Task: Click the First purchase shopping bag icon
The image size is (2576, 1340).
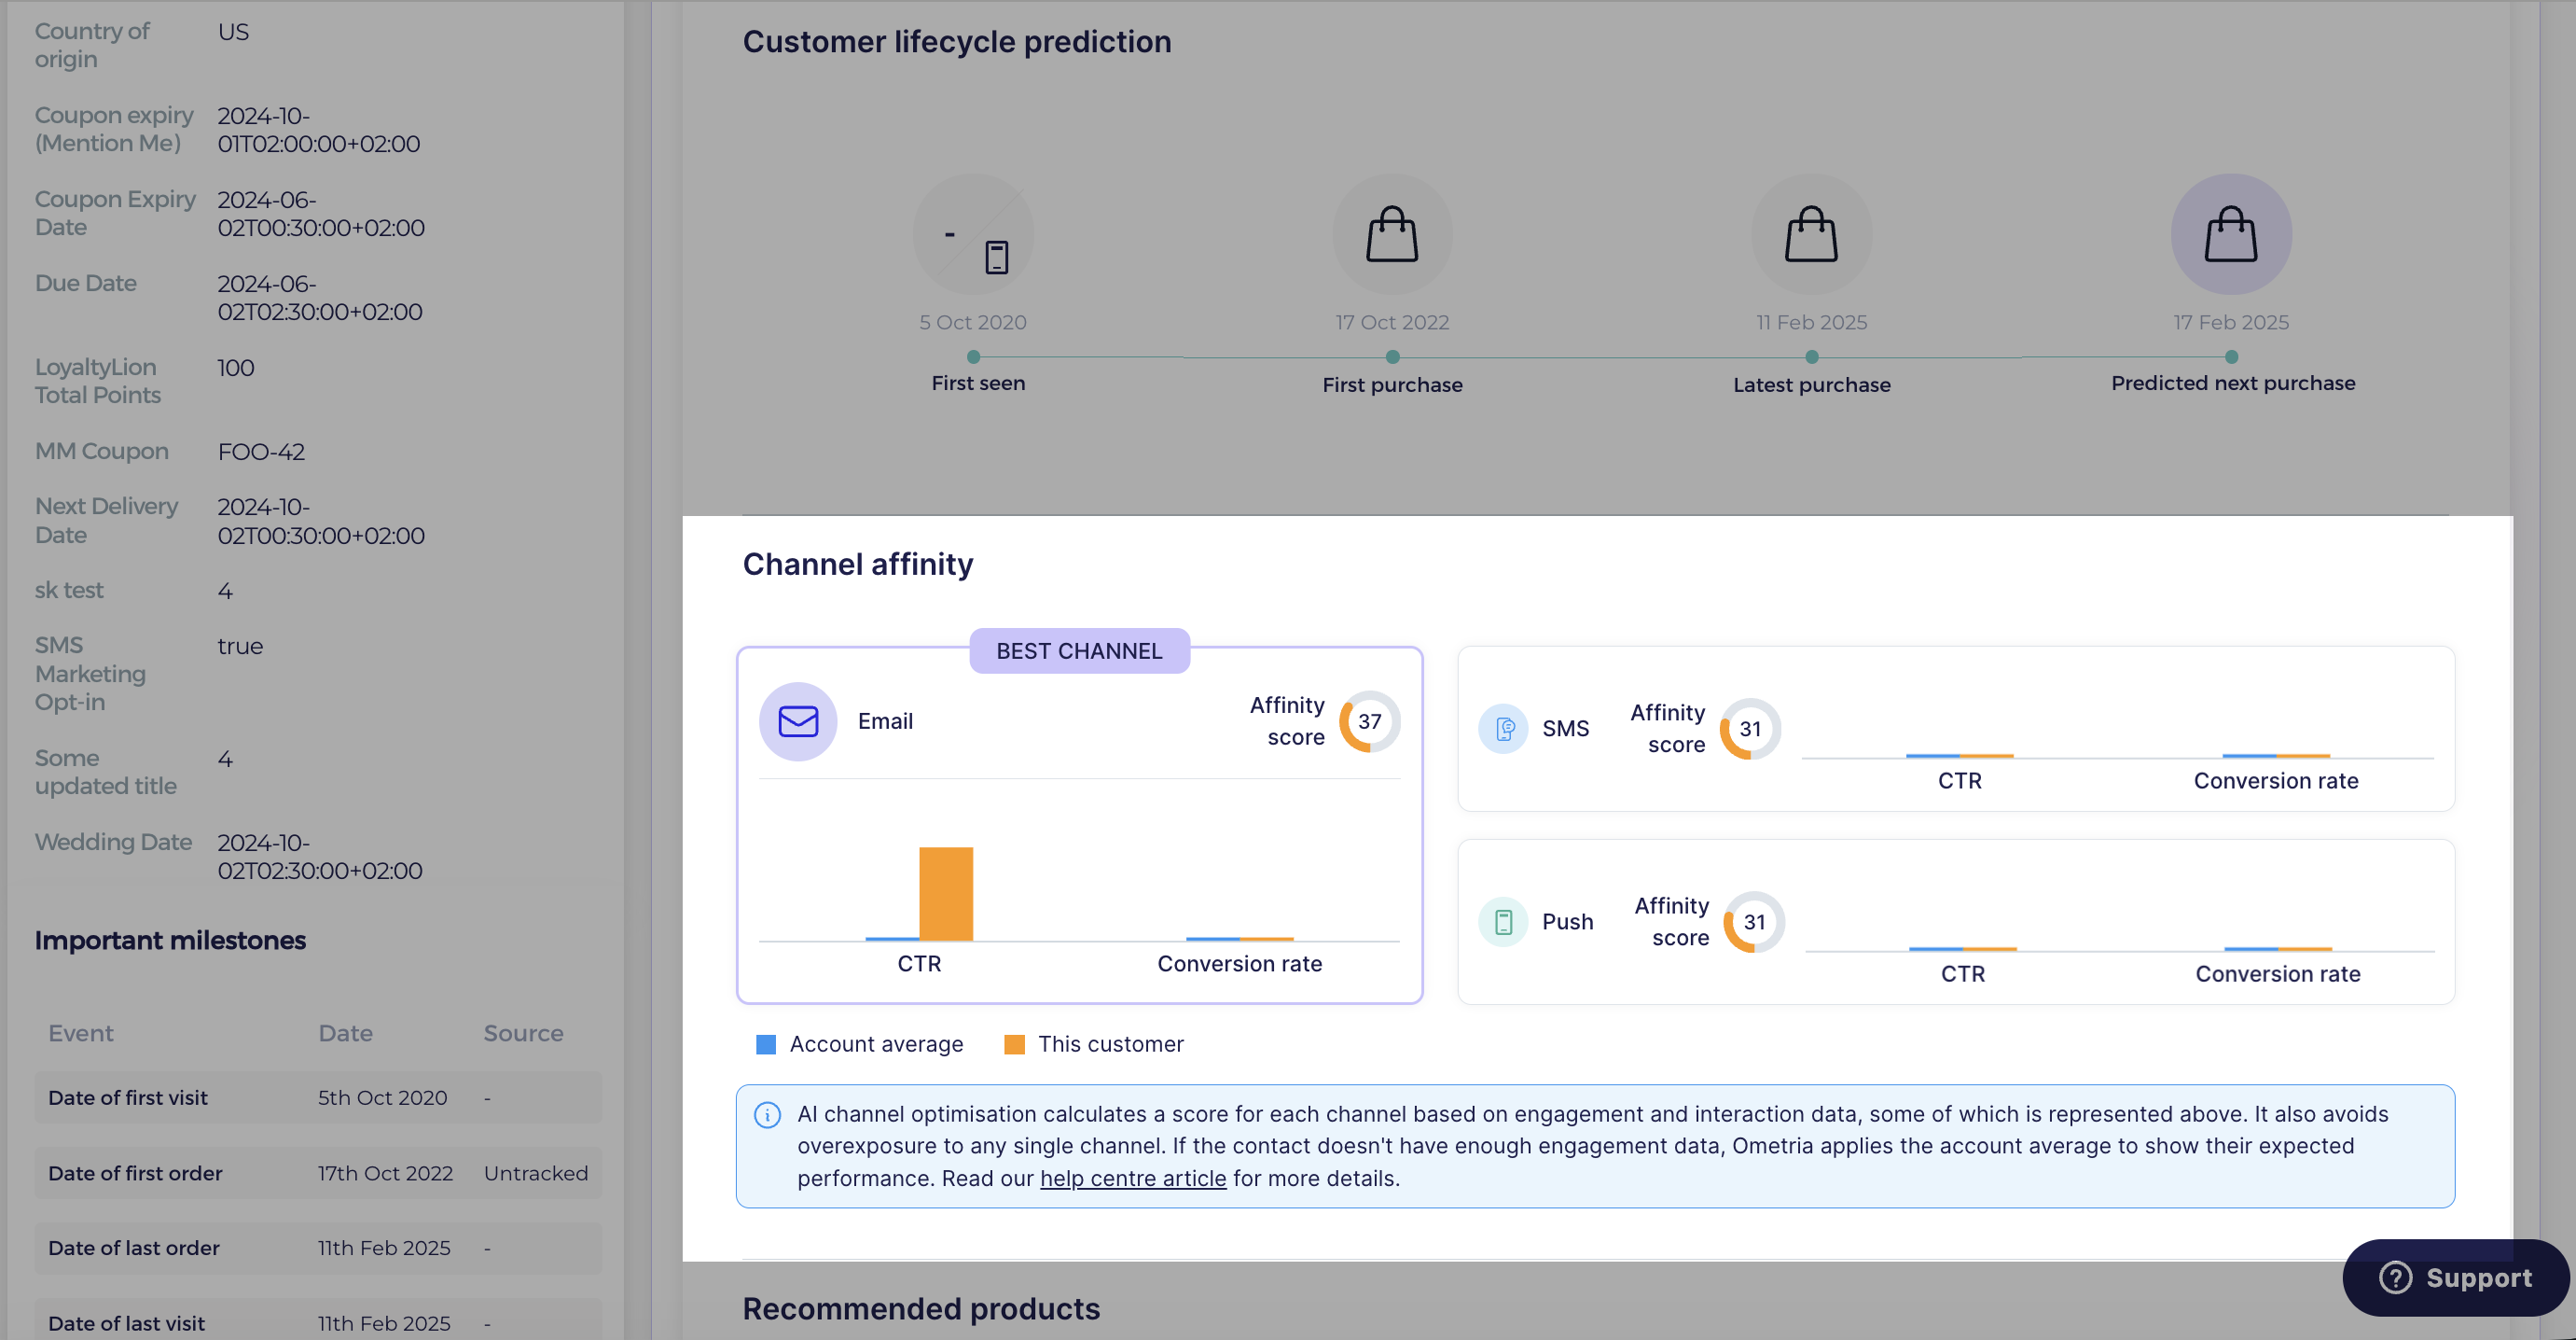Action: point(1392,234)
